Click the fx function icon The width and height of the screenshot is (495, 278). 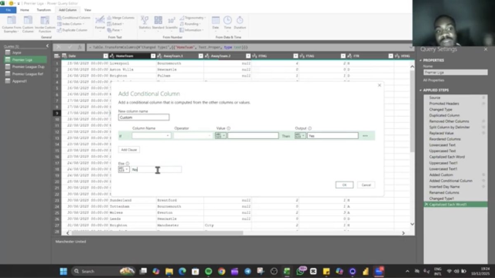point(80,47)
